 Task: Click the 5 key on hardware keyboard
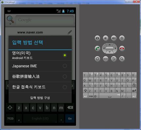coord(107,75)
